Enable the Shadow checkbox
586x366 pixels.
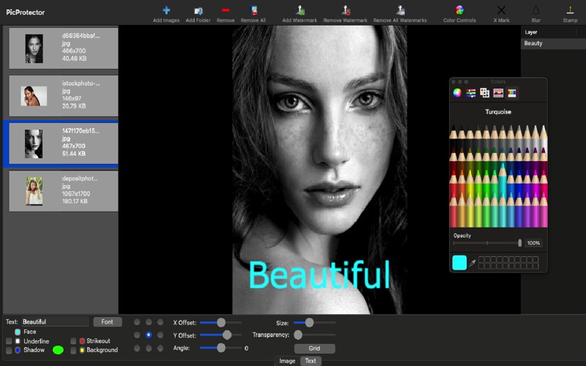(9, 351)
